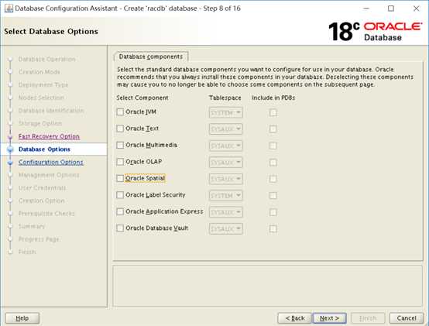
Task: Open the Configuration Options step link
Action: pos(51,162)
